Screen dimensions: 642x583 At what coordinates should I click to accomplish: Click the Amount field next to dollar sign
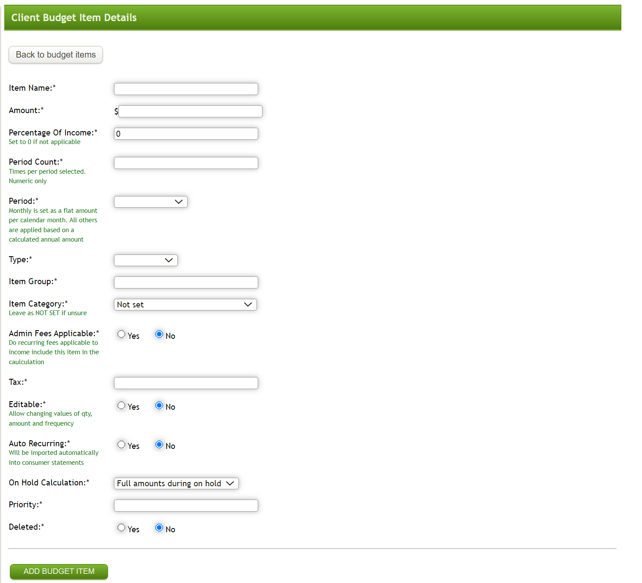190,111
